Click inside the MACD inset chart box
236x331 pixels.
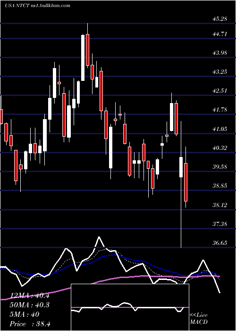click(x=130, y=307)
